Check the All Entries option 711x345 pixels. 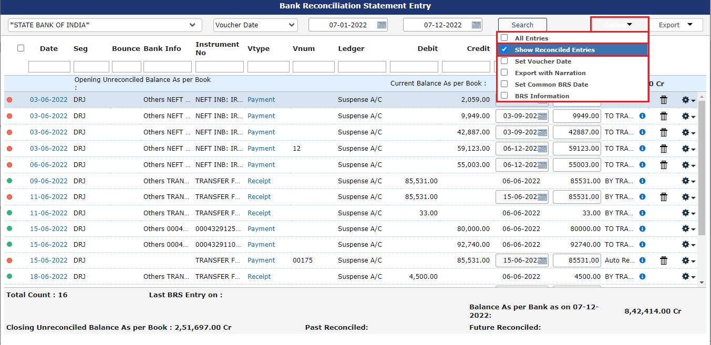tap(504, 38)
